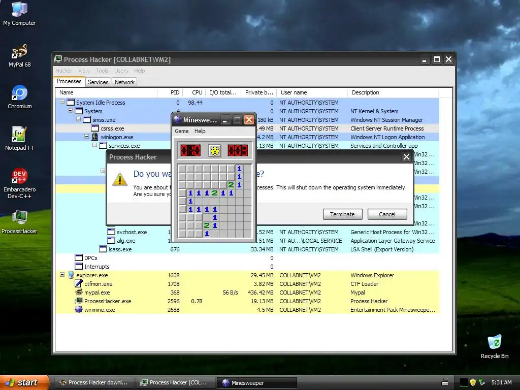
Task: Click the warning icon in the dialog
Action: pyautogui.click(x=120, y=179)
